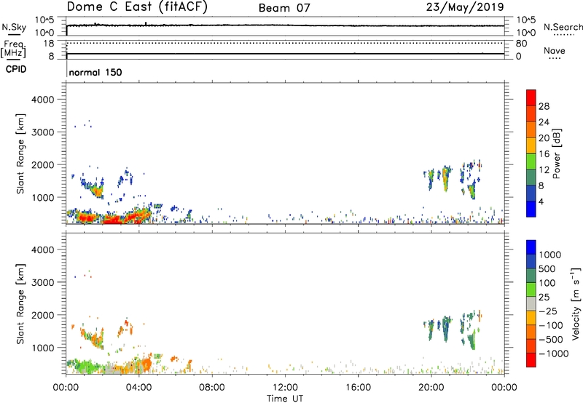The image size is (583, 403).
Task: Click the '12:00' time tick label
Action: (285, 388)
